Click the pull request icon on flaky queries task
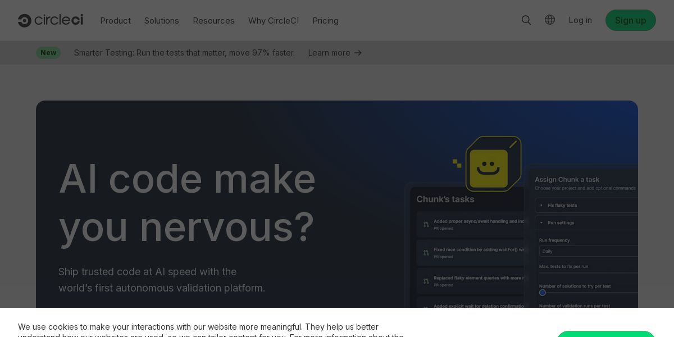 pos(426,281)
